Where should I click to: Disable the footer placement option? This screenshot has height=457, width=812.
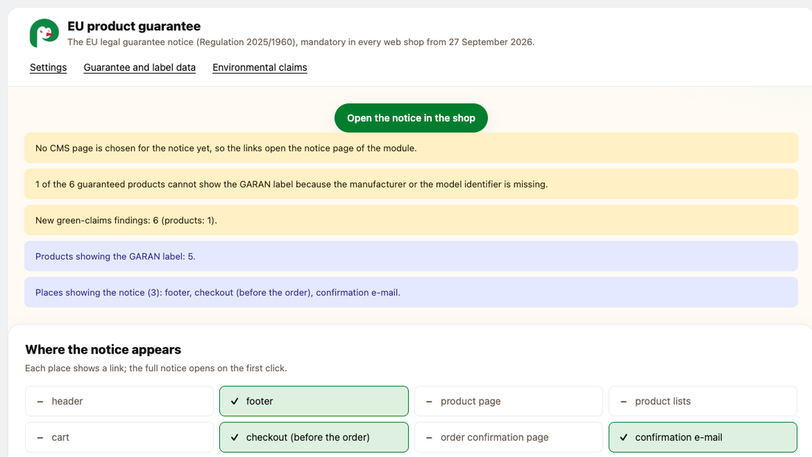point(314,401)
